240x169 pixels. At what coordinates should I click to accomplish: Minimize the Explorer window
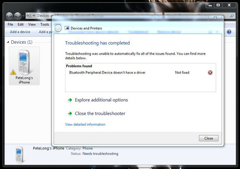click(x=210, y=5)
